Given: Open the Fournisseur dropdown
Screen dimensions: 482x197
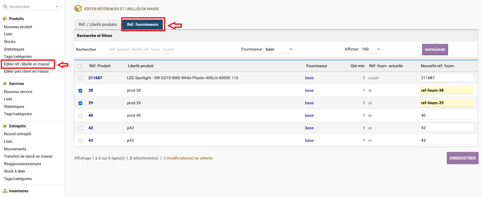Looking at the screenshot, I should point(279,49).
